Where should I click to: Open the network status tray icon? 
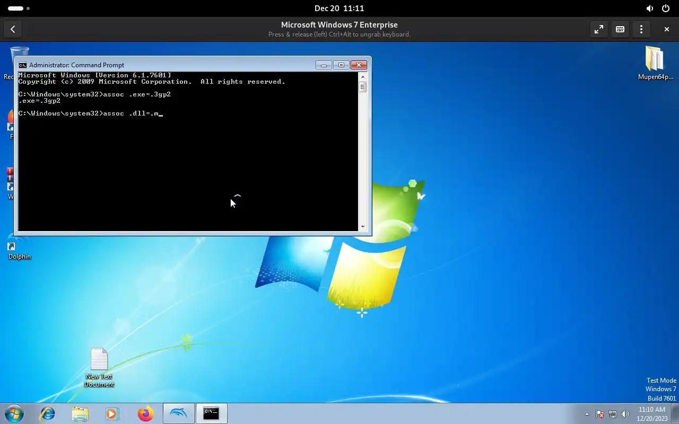click(613, 414)
